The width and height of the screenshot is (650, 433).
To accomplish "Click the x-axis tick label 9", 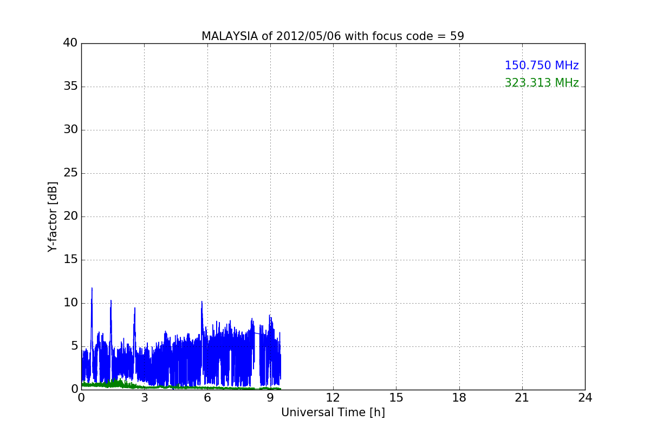I will (270, 398).
